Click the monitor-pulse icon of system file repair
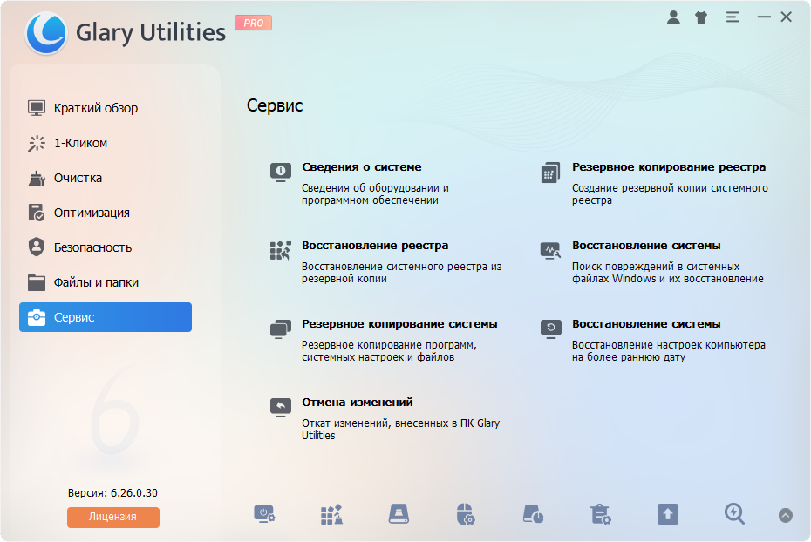811x542 pixels. click(x=550, y=251)
